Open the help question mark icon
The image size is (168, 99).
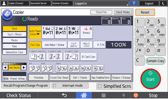(134, 3)
